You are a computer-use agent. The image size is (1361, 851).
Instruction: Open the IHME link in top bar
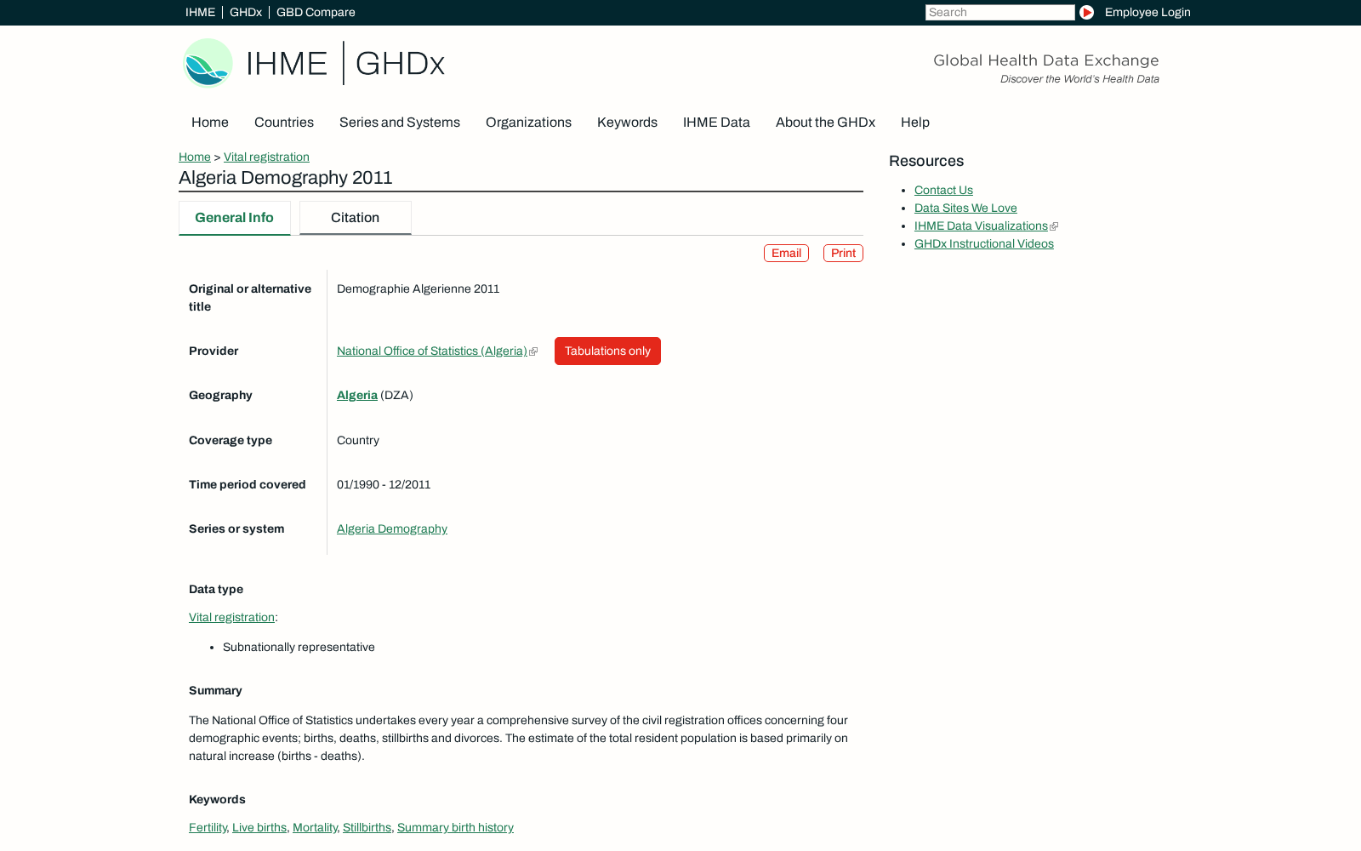point(200,12)
